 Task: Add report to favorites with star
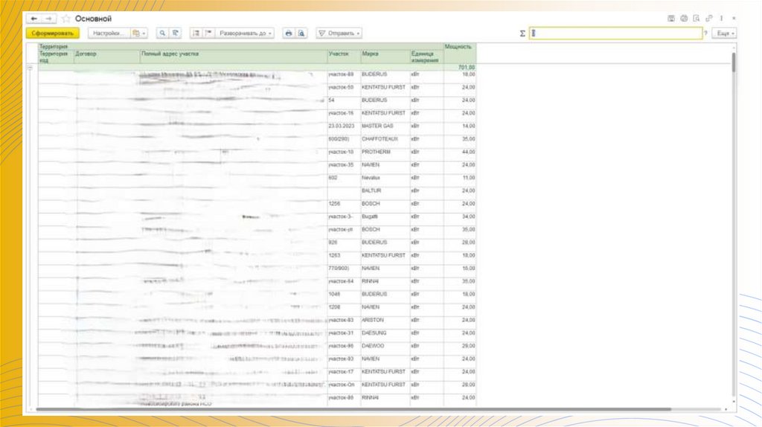tap(66, 19)
